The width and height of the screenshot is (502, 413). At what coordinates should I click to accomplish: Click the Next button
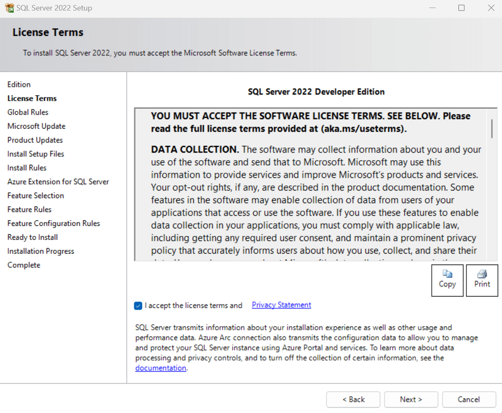pyautogui.click(x=411, y=400)
